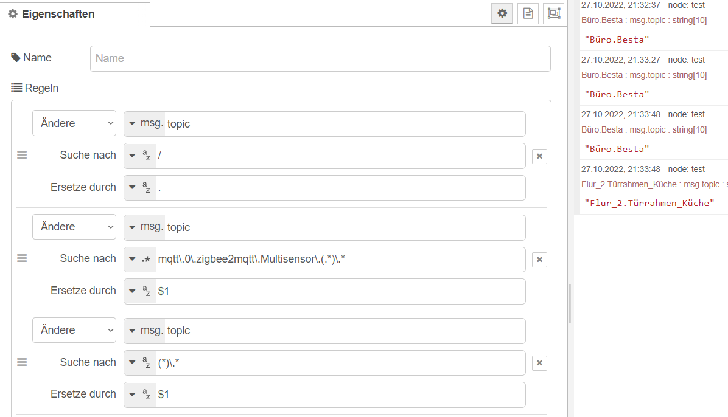Delete the first rule replacing slash
Screen dimensions: 728x417
[x=539, y=156]
